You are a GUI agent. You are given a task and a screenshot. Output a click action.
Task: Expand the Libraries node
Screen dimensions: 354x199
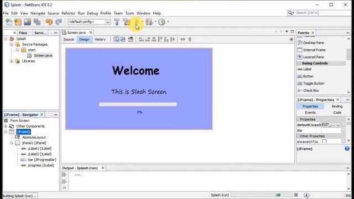(x=12, y=61)
